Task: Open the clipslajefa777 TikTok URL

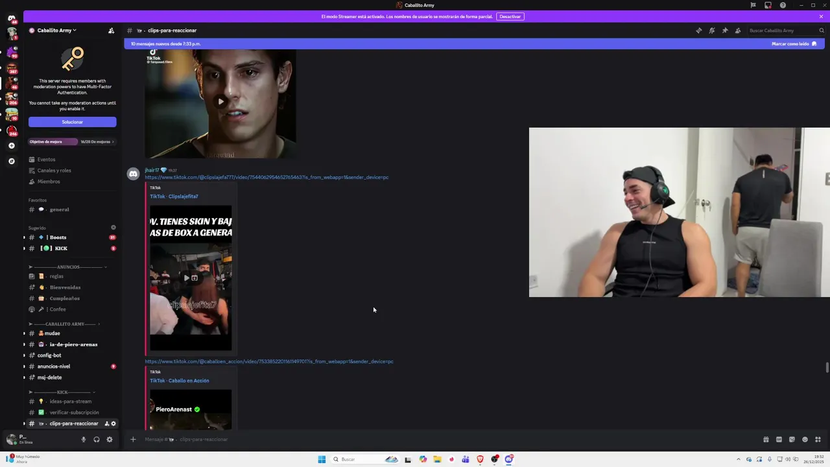Action: (x=267, y=177)
